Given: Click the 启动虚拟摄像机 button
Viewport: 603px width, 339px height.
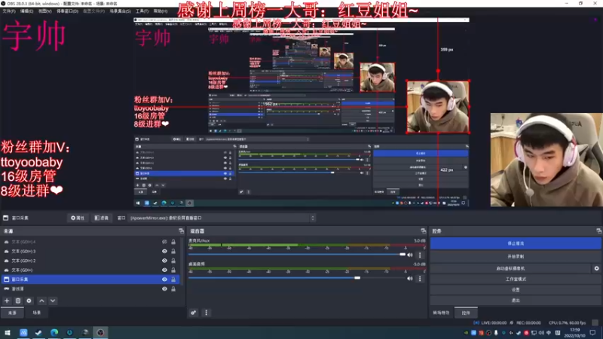Looking at the screenshot, I should pos(511,268).
